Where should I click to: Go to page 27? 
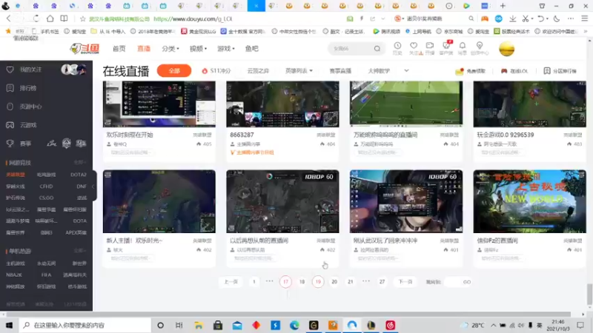[x=382, y=282]
